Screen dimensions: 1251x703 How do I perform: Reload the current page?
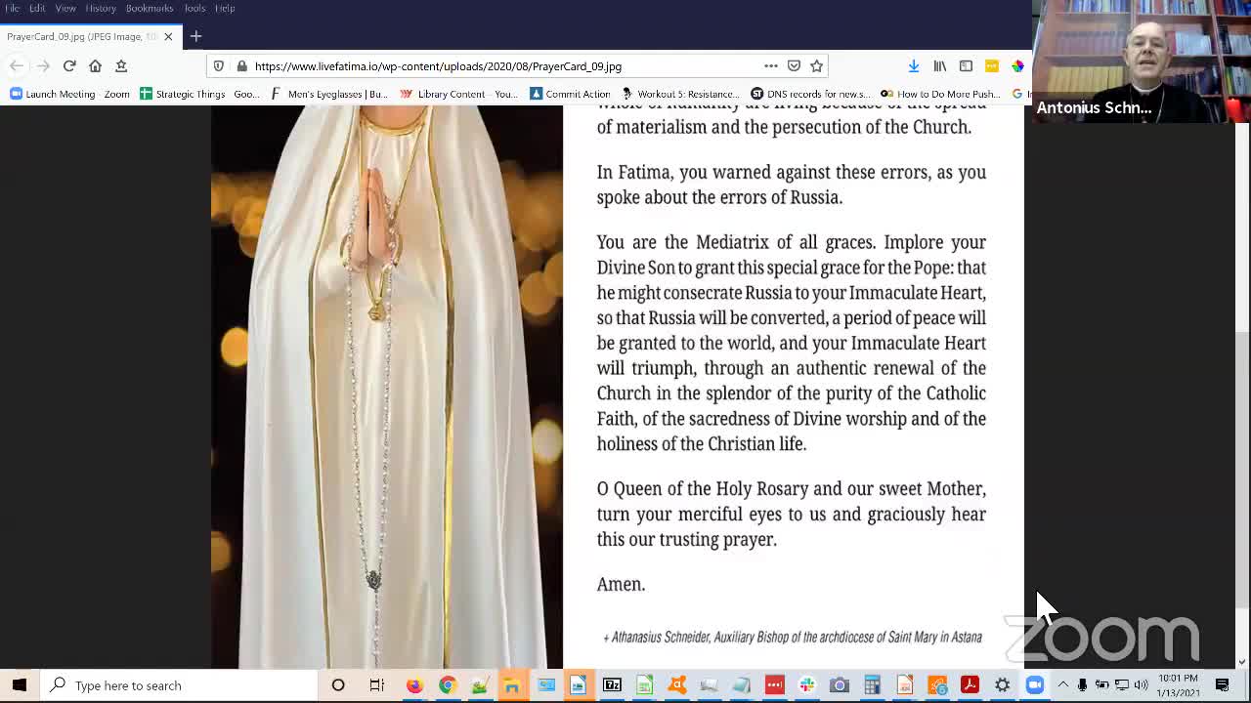pyautogui.click(x=69, y=65)
